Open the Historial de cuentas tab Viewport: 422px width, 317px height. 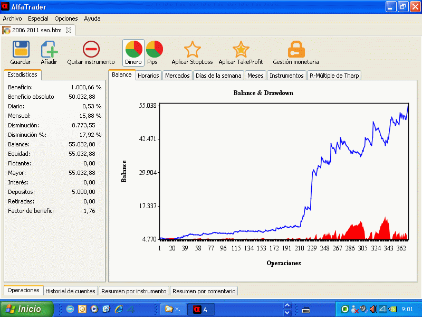click(x=70, y=291)
